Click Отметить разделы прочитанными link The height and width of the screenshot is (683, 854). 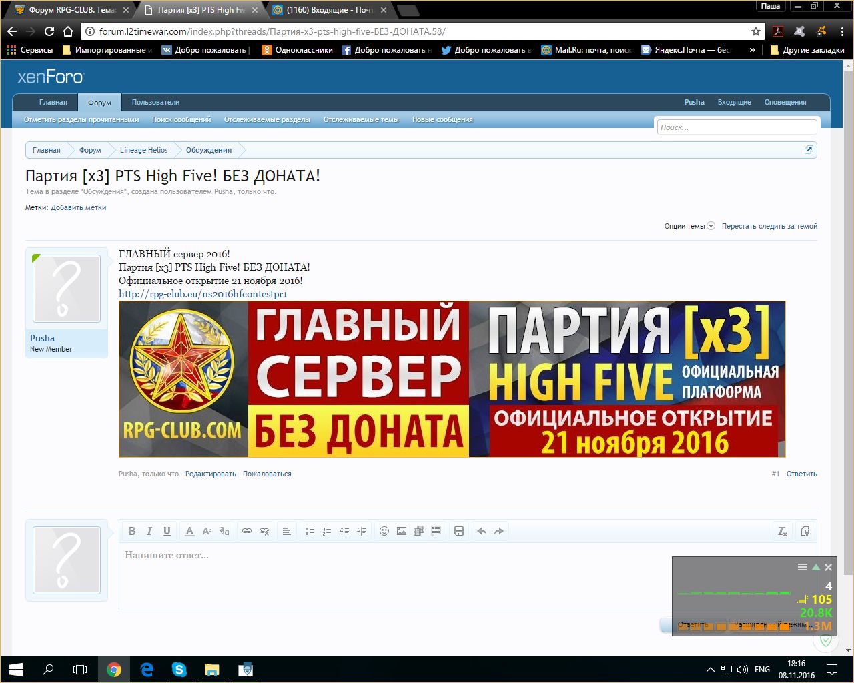(81, 120)
